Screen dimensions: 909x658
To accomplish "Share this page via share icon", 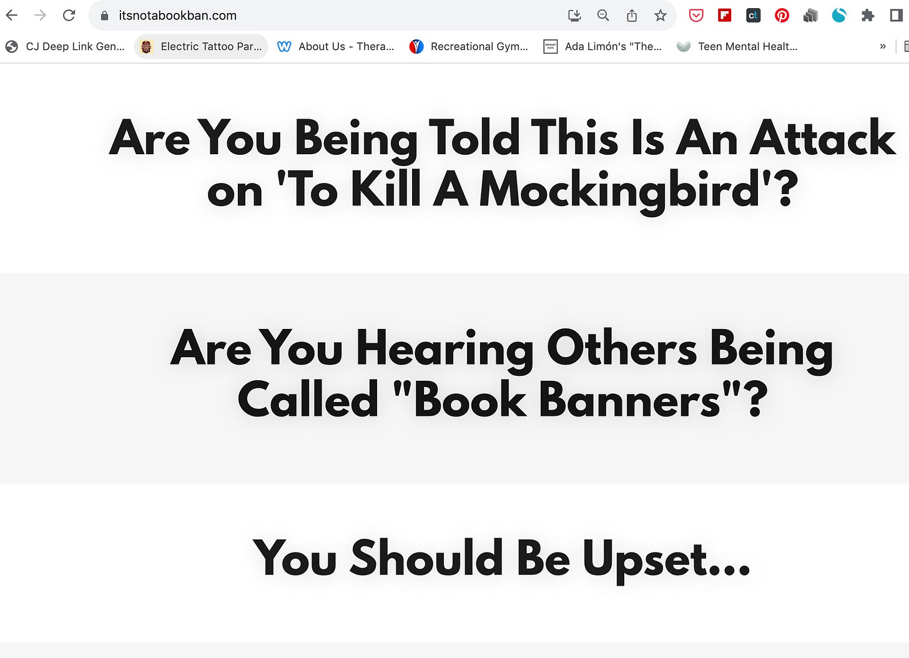I will 632,16.
